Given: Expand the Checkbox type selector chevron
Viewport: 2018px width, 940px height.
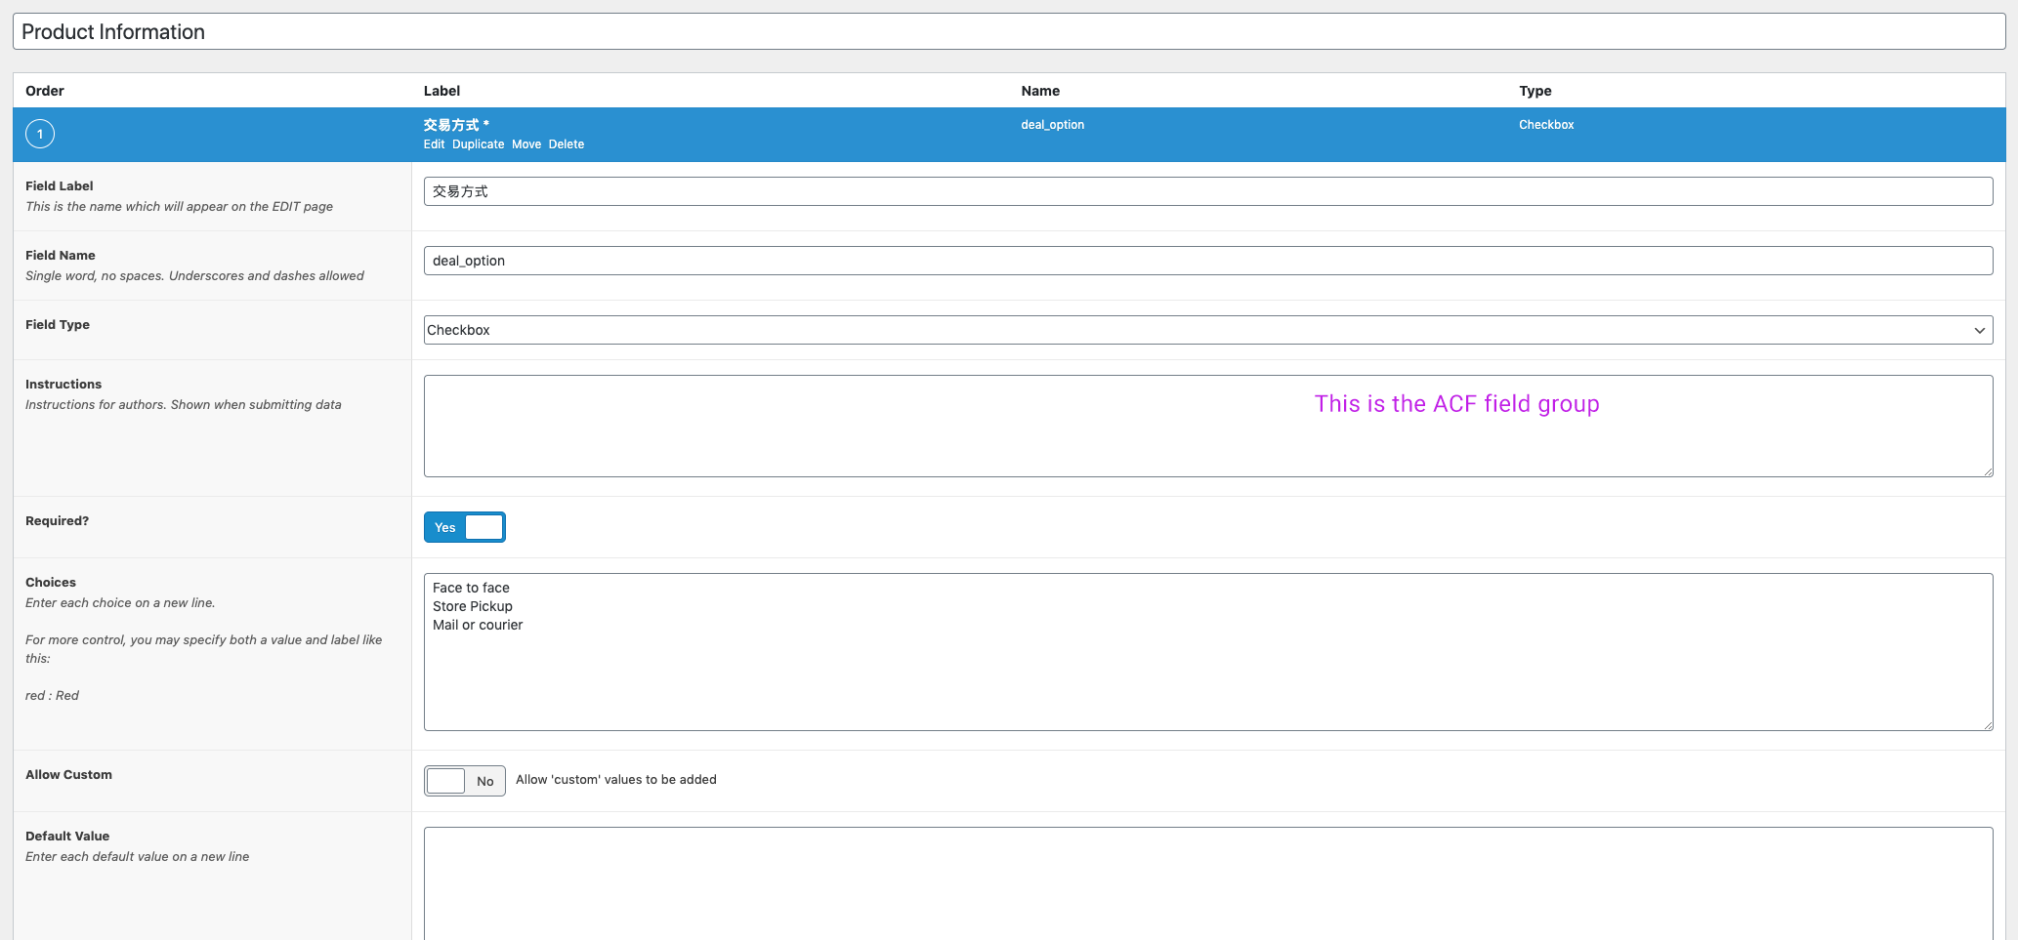Looking at the screenshot, I should coord(1980,329).
